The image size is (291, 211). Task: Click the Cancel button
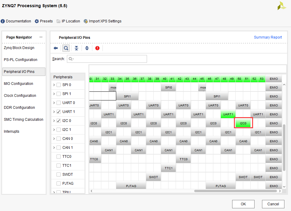coord(273,204)
